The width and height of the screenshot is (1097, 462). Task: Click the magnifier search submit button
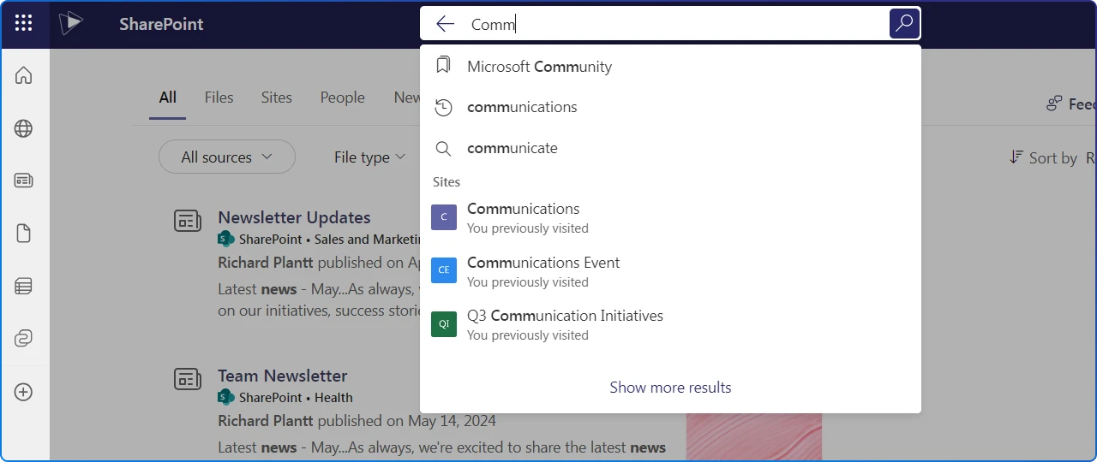point(904,23)
